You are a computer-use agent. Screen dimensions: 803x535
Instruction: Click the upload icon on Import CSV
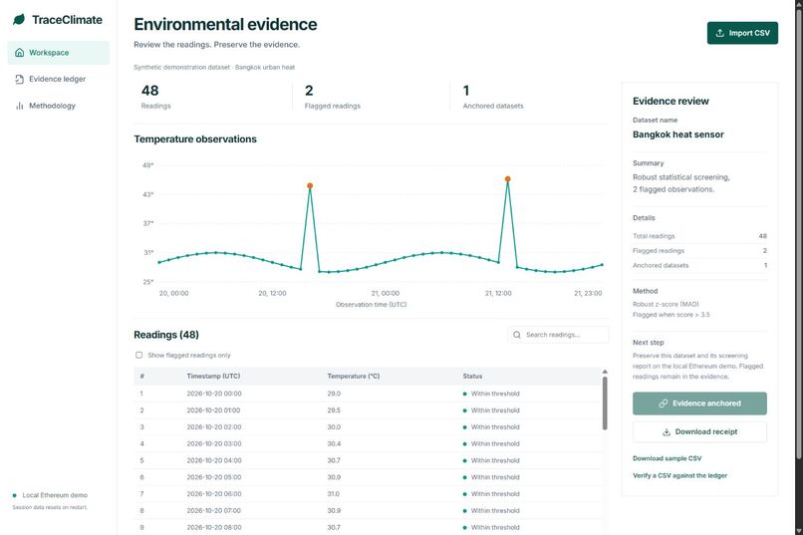(x=719, y=33)
